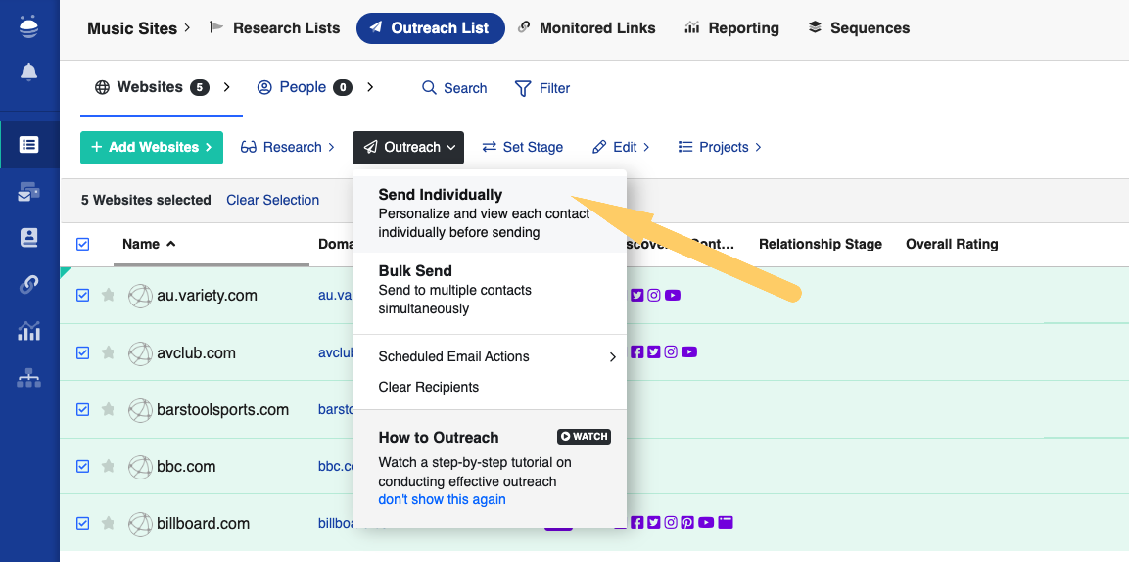This screenshot has height=562, width=1129.
Task: Collapse the Outreach dropdown button
Action: click(408, 147)
